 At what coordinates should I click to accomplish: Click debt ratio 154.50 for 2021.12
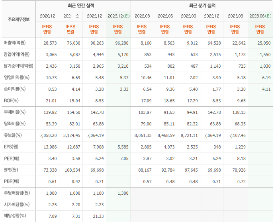(x=74, y=112)
